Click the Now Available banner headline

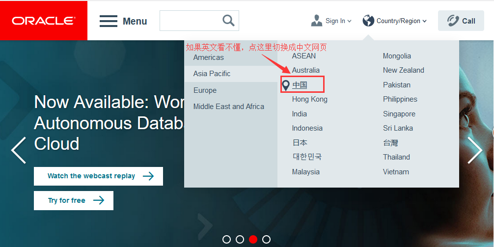point(109,123)
